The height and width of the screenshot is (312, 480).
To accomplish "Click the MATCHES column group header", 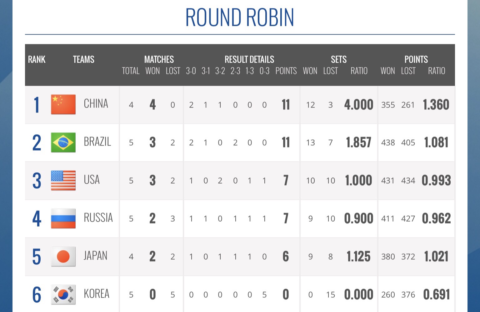I will pos(159,60).
